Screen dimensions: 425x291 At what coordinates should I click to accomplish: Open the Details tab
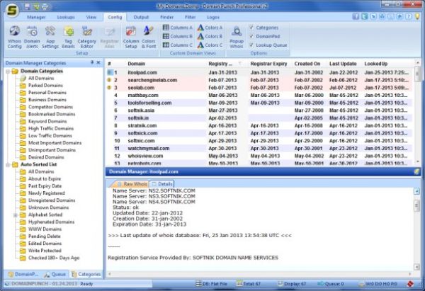click(161, 184)
